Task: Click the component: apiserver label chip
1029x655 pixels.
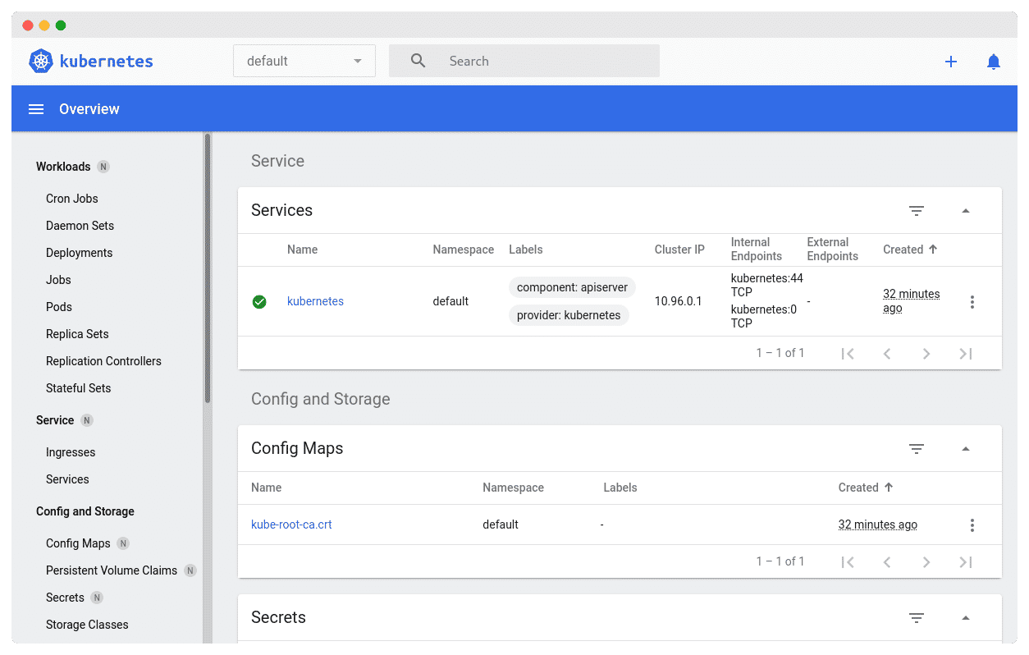Action: (x=572, y=287)
